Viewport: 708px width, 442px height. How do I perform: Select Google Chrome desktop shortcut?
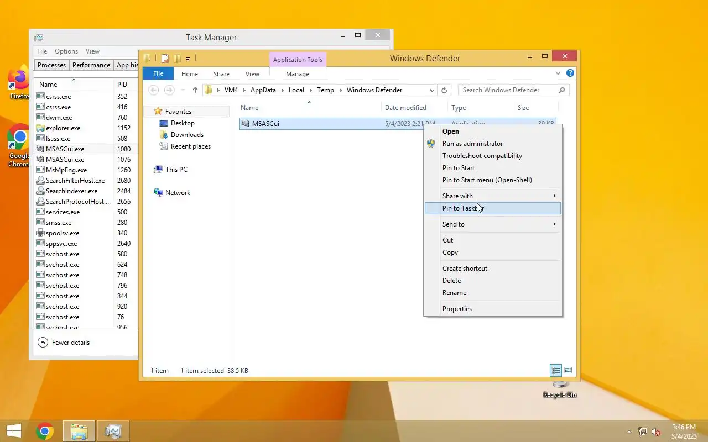pyautogui.click(x=18, y=146)
